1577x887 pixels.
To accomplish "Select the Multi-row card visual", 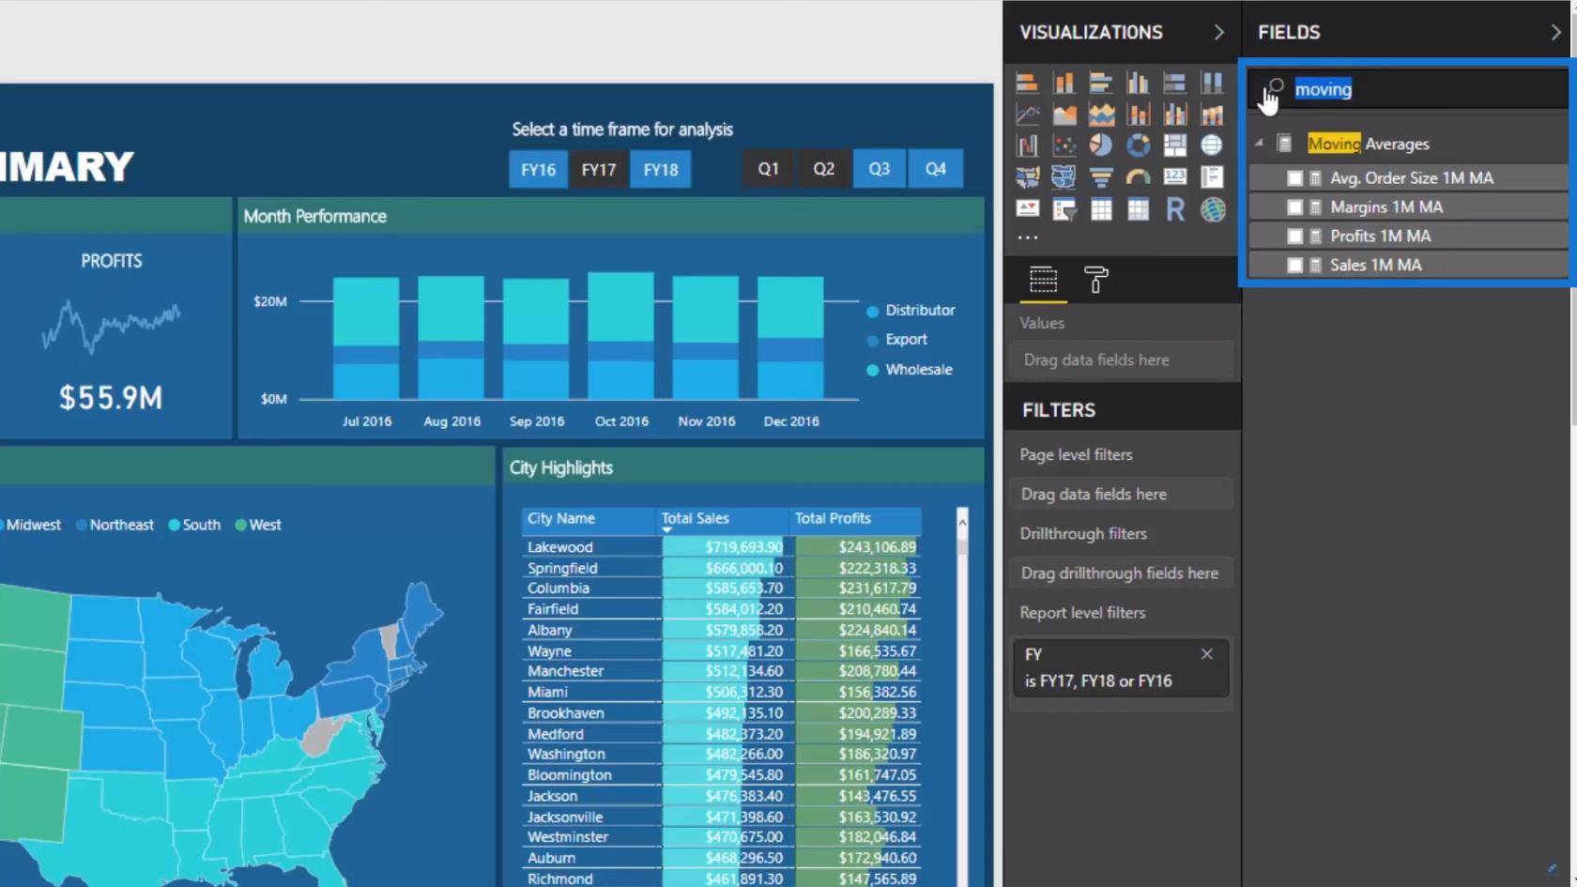I will (1212, 176).
